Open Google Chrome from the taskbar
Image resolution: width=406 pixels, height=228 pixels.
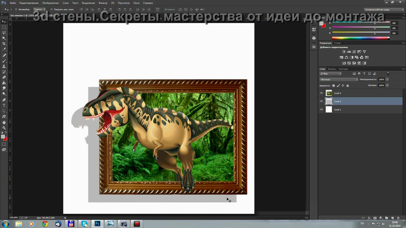tap(45, 224)
